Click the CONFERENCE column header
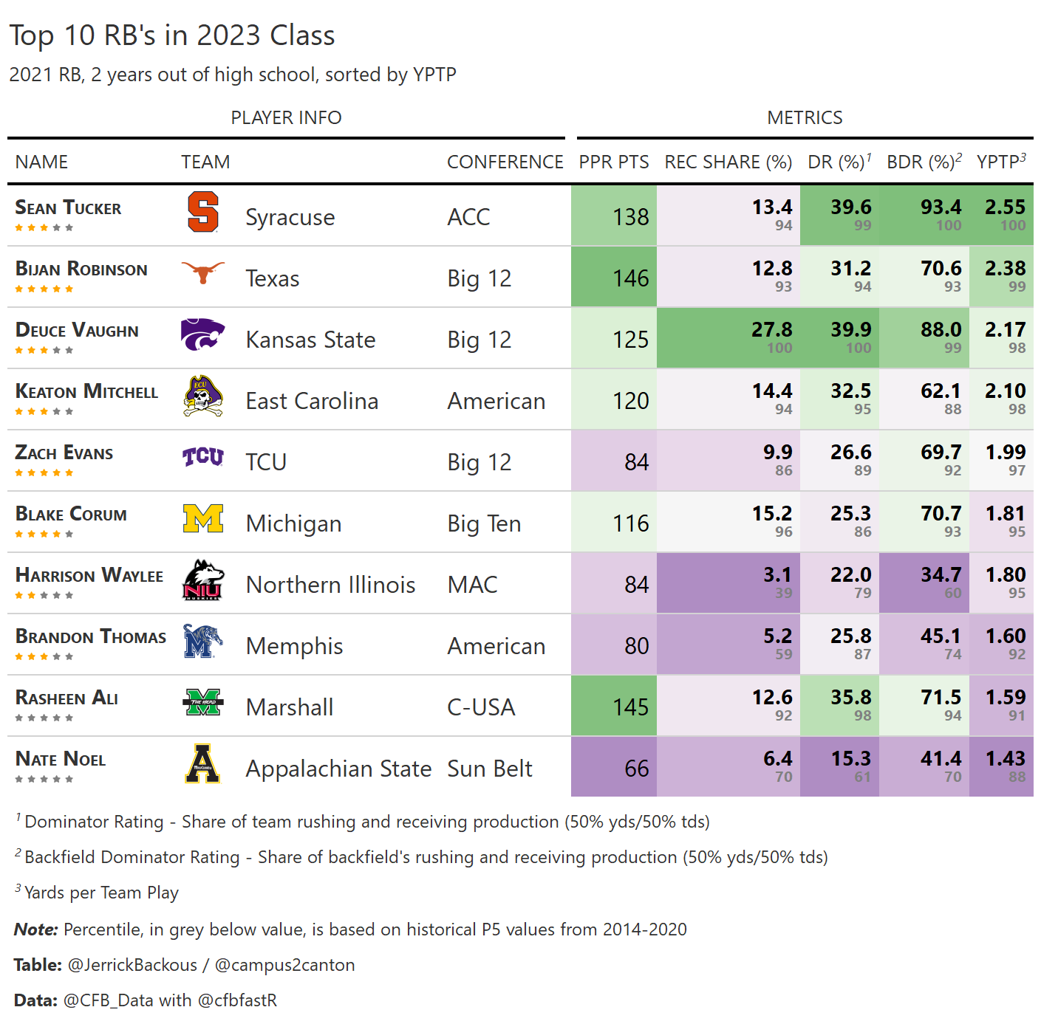 [x=505, y=162]
